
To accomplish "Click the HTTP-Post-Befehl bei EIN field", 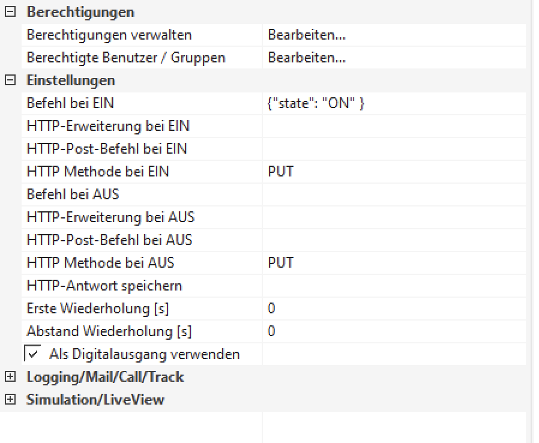I will (x=393, y=149).
